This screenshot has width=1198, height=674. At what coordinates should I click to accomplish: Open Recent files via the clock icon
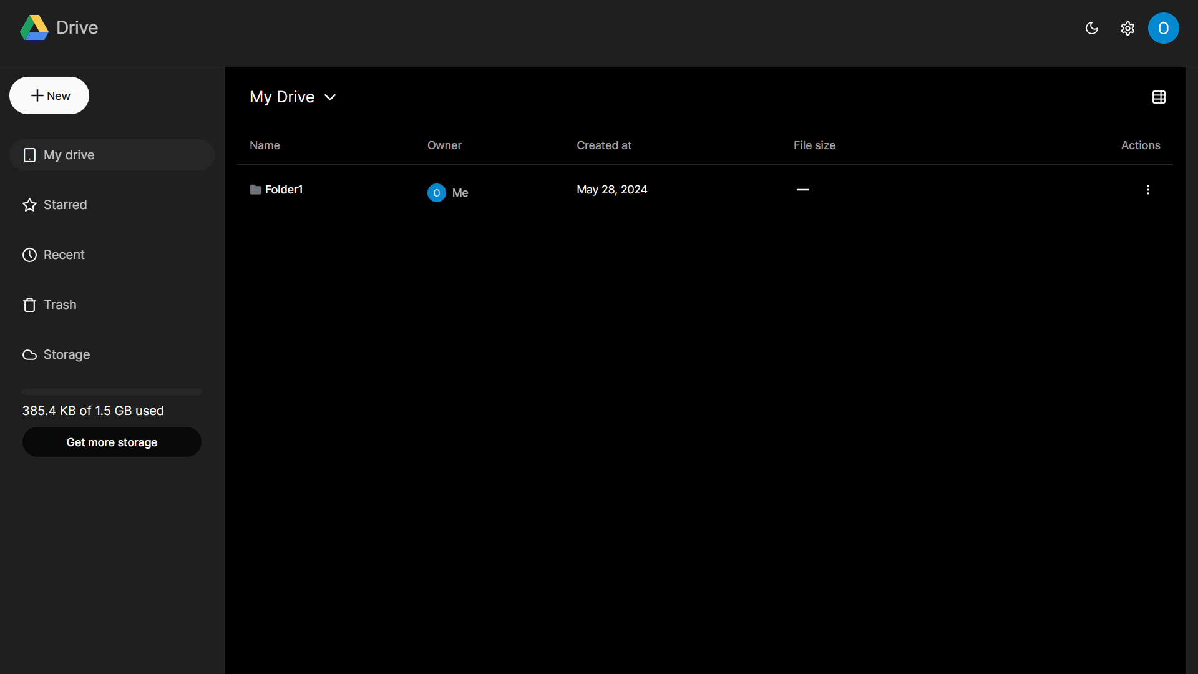(29, 255)
